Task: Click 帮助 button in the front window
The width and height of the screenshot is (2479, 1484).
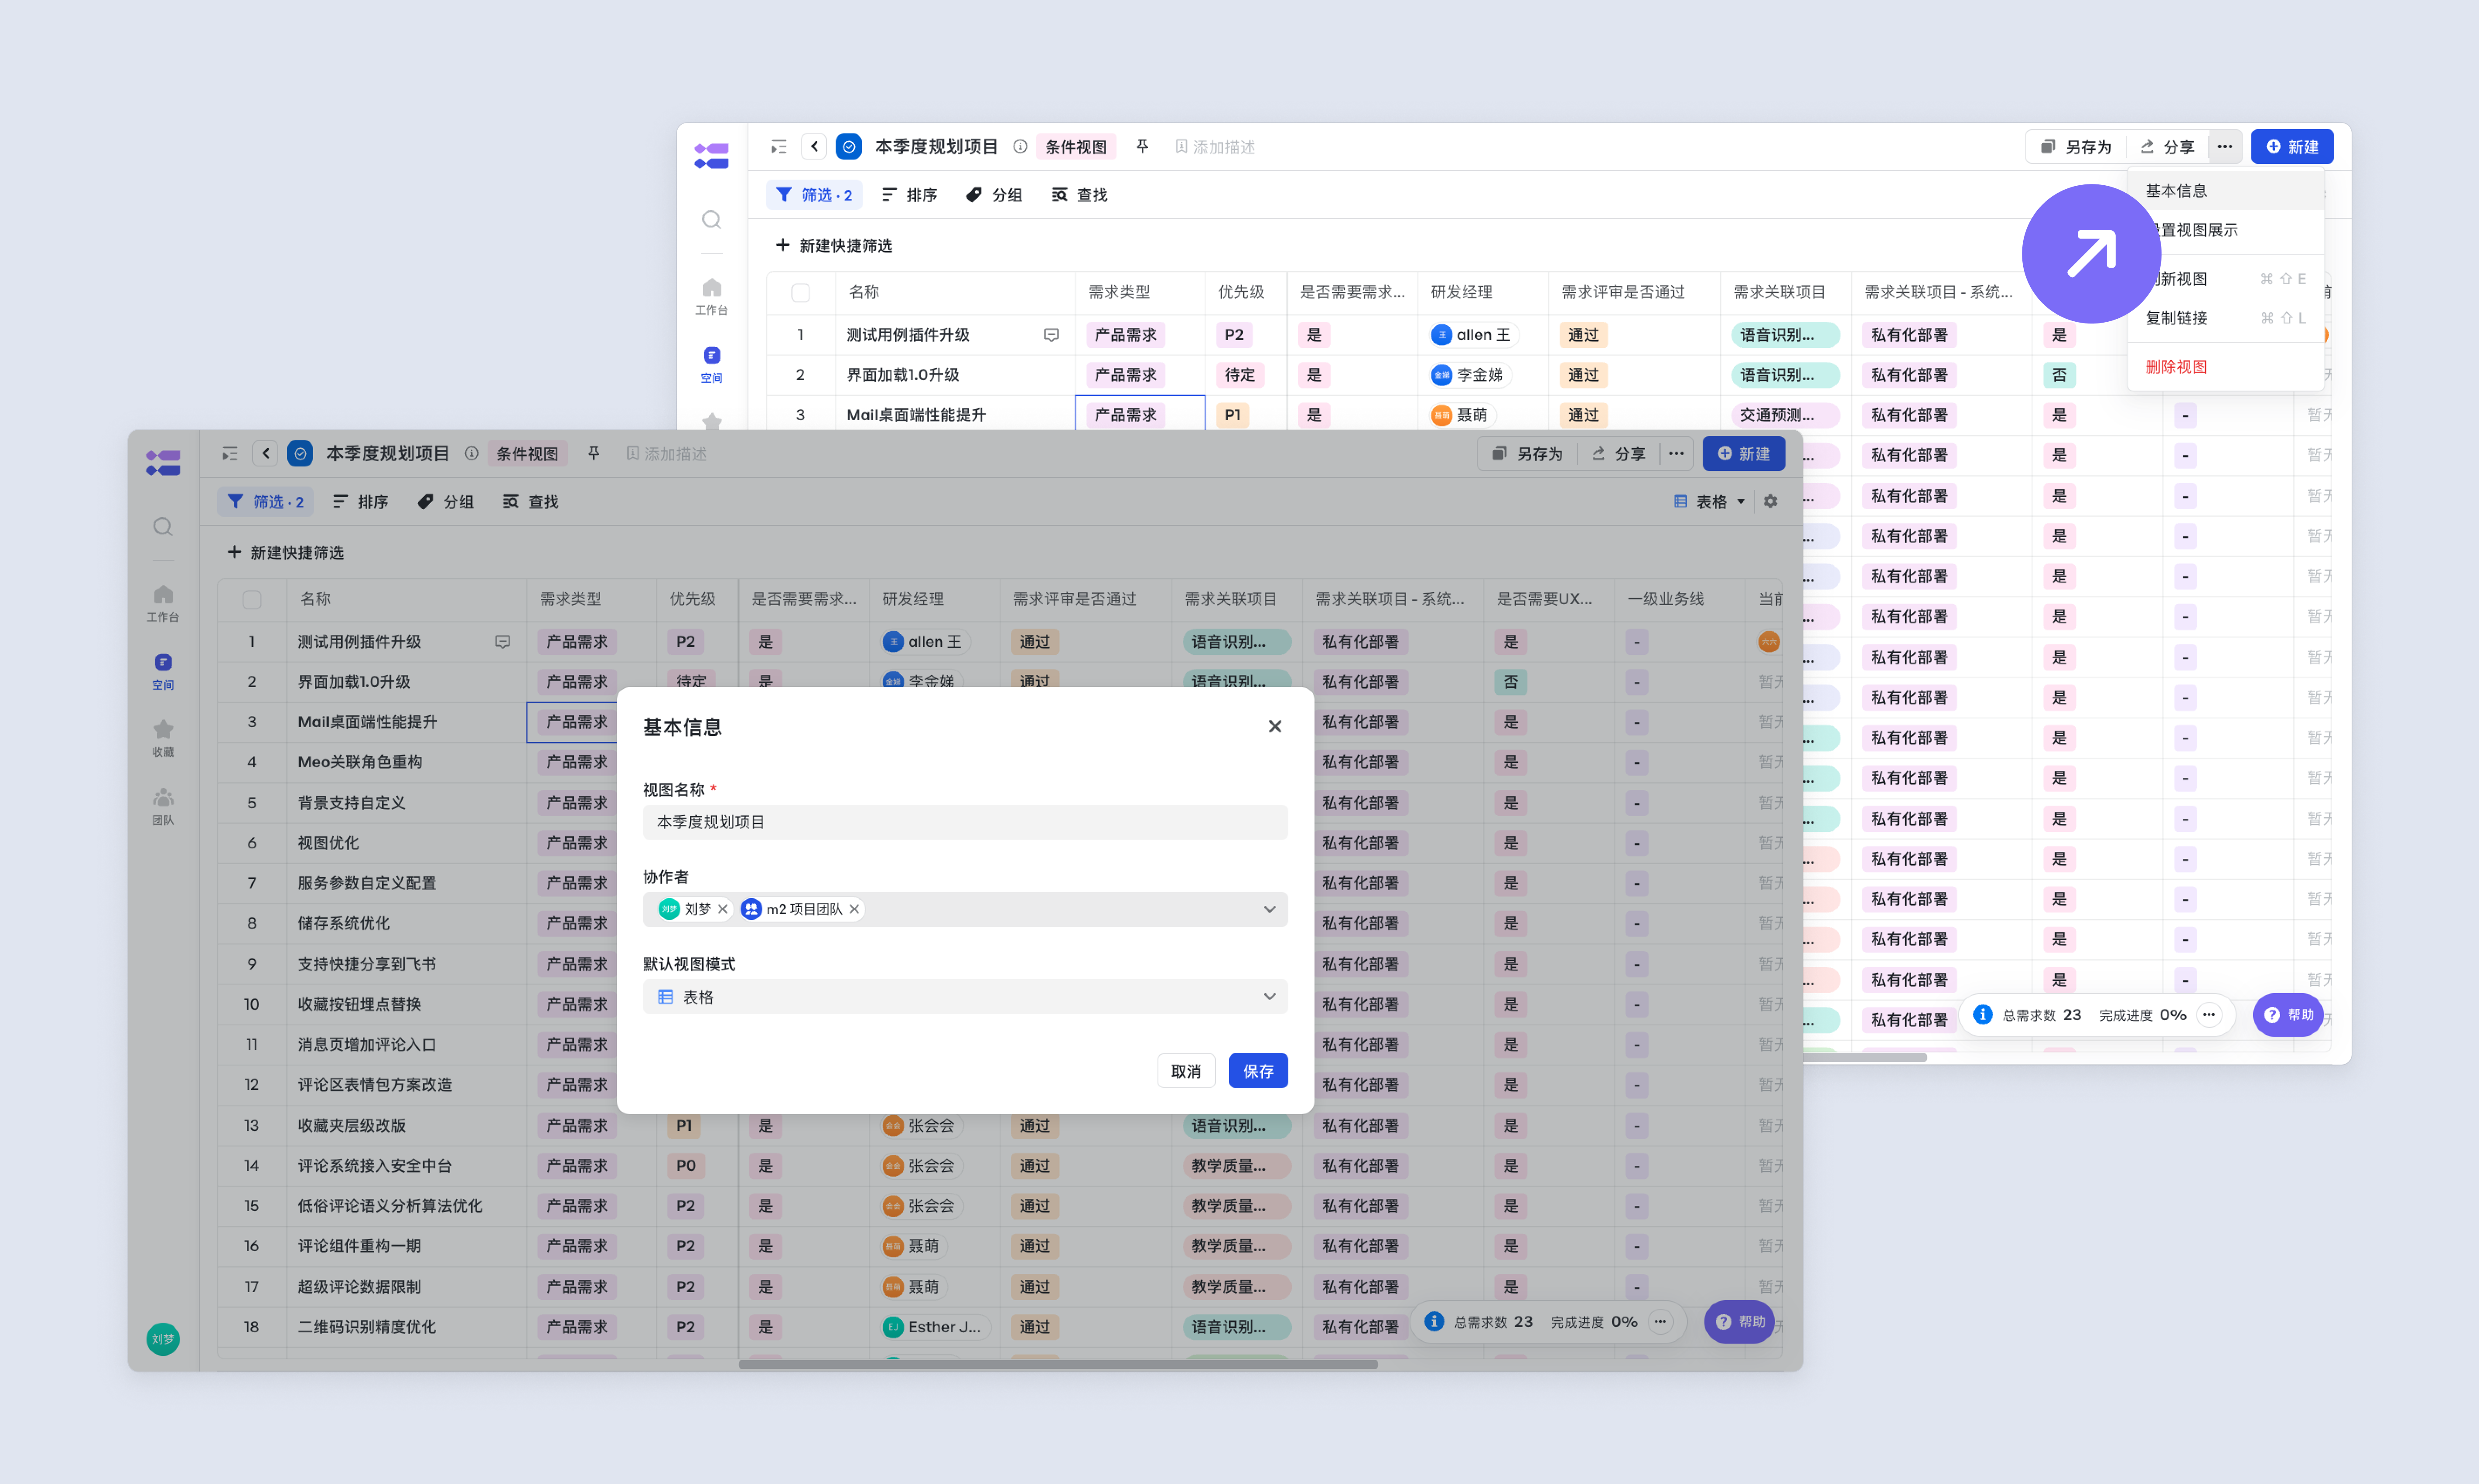Action: pyautogui.click(x=1740, y=1322)
